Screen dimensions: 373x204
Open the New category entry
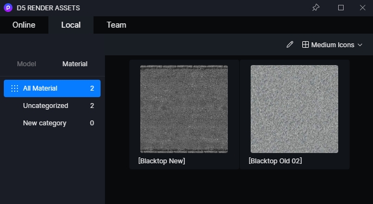pos(52,123)
